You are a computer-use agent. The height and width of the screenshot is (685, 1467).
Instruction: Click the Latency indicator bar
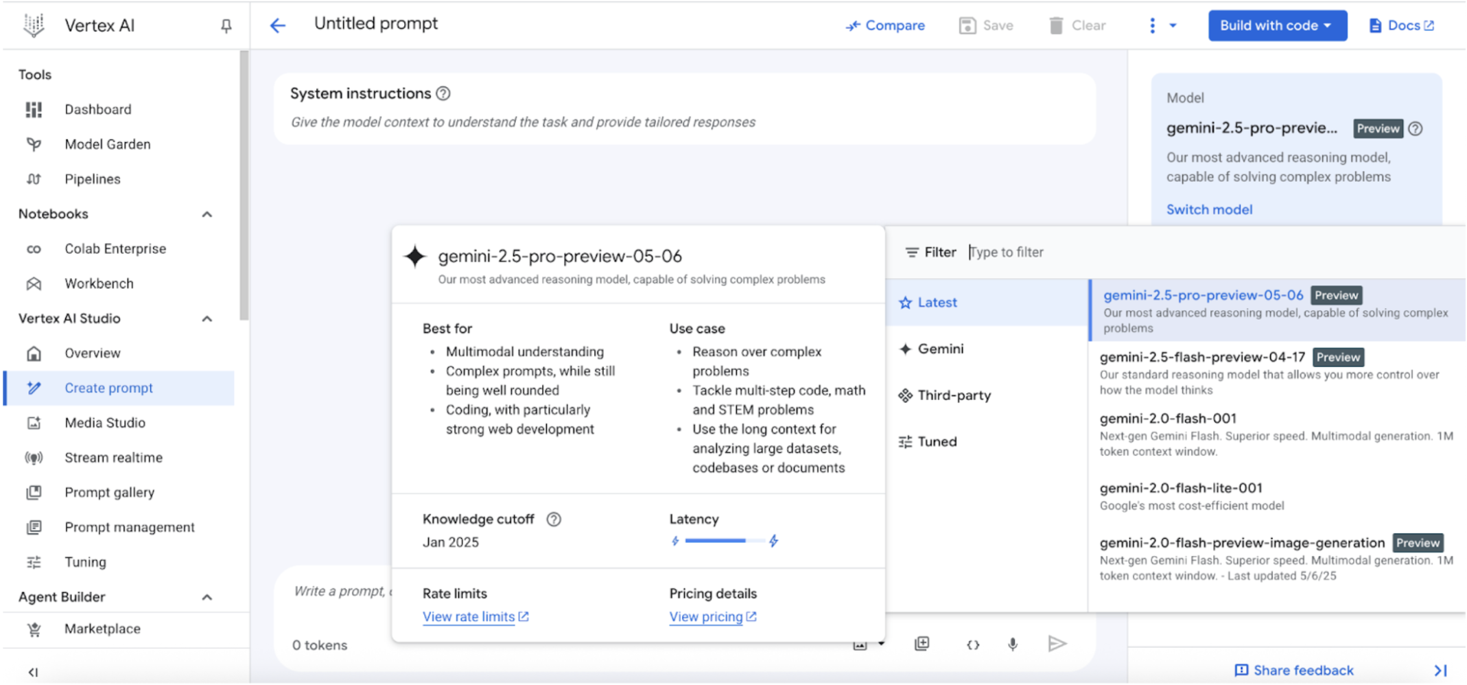[x=725, y=541]
